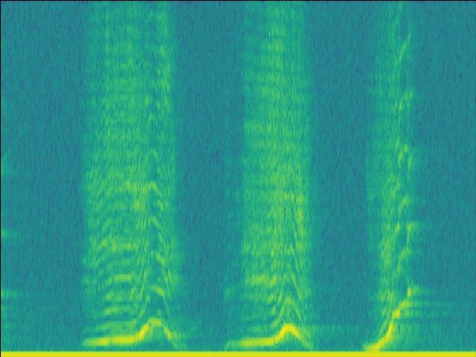Select the yellow baseline bar at the bottom
The image size is (476, 357).
click(238, 353)
